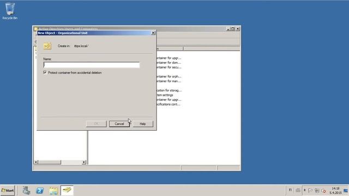Close the New Object dialog

pyautogui.click(x=153, y=33)
